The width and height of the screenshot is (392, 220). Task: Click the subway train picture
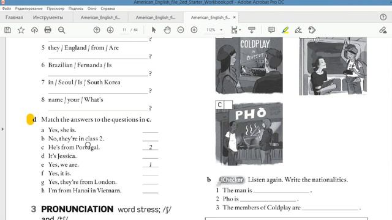[333, 66]
